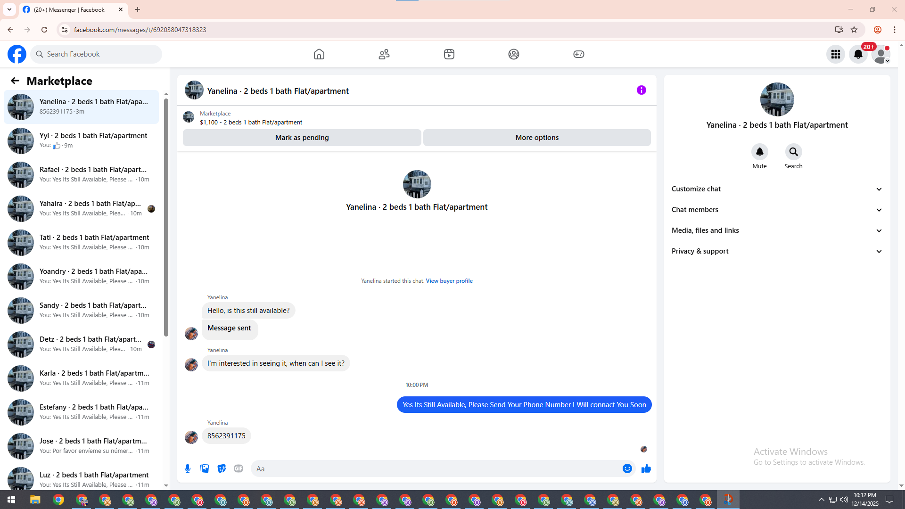
Task: Expand the Customize chat section
Action: tap(776, 189)
